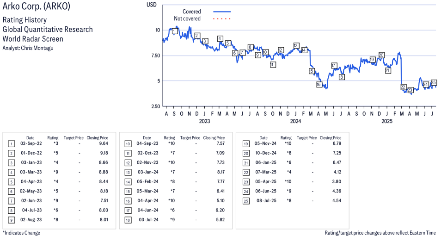The width and height of the screenshot is (441, 236).
Task: Click the numbered box 10 beside 04-Sep-23
Action: [x=128, y=144]
